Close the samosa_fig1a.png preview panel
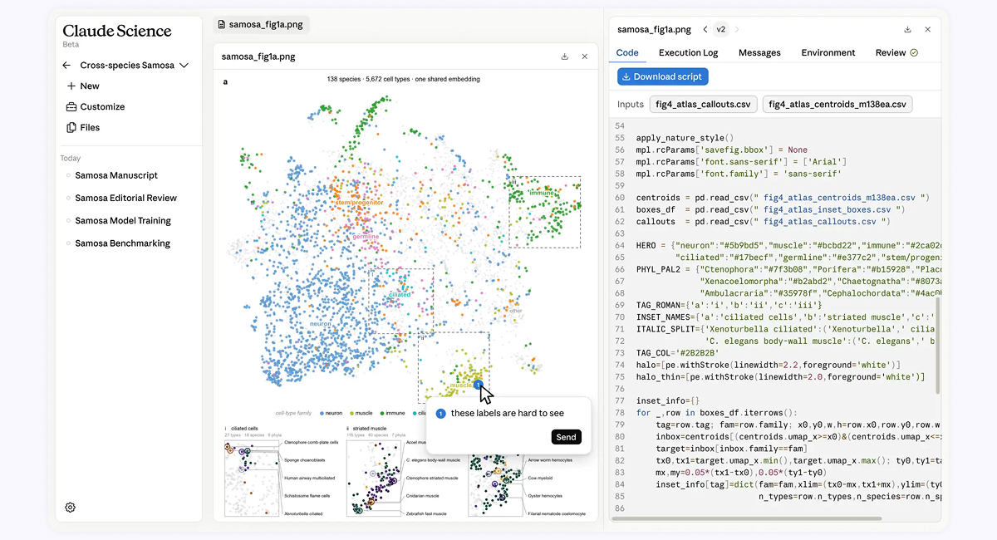This screenshot has height=540, width=997. [x=585, y=56]
